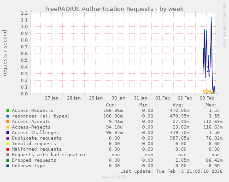This screenshot has height=182, width=229.
Task: Click the Malformed requests legend label
Action: [37, 149]
